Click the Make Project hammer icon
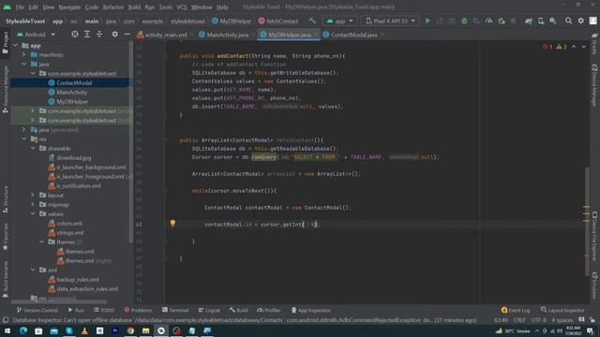The image size is (600, 337). (x=312, y=21)
